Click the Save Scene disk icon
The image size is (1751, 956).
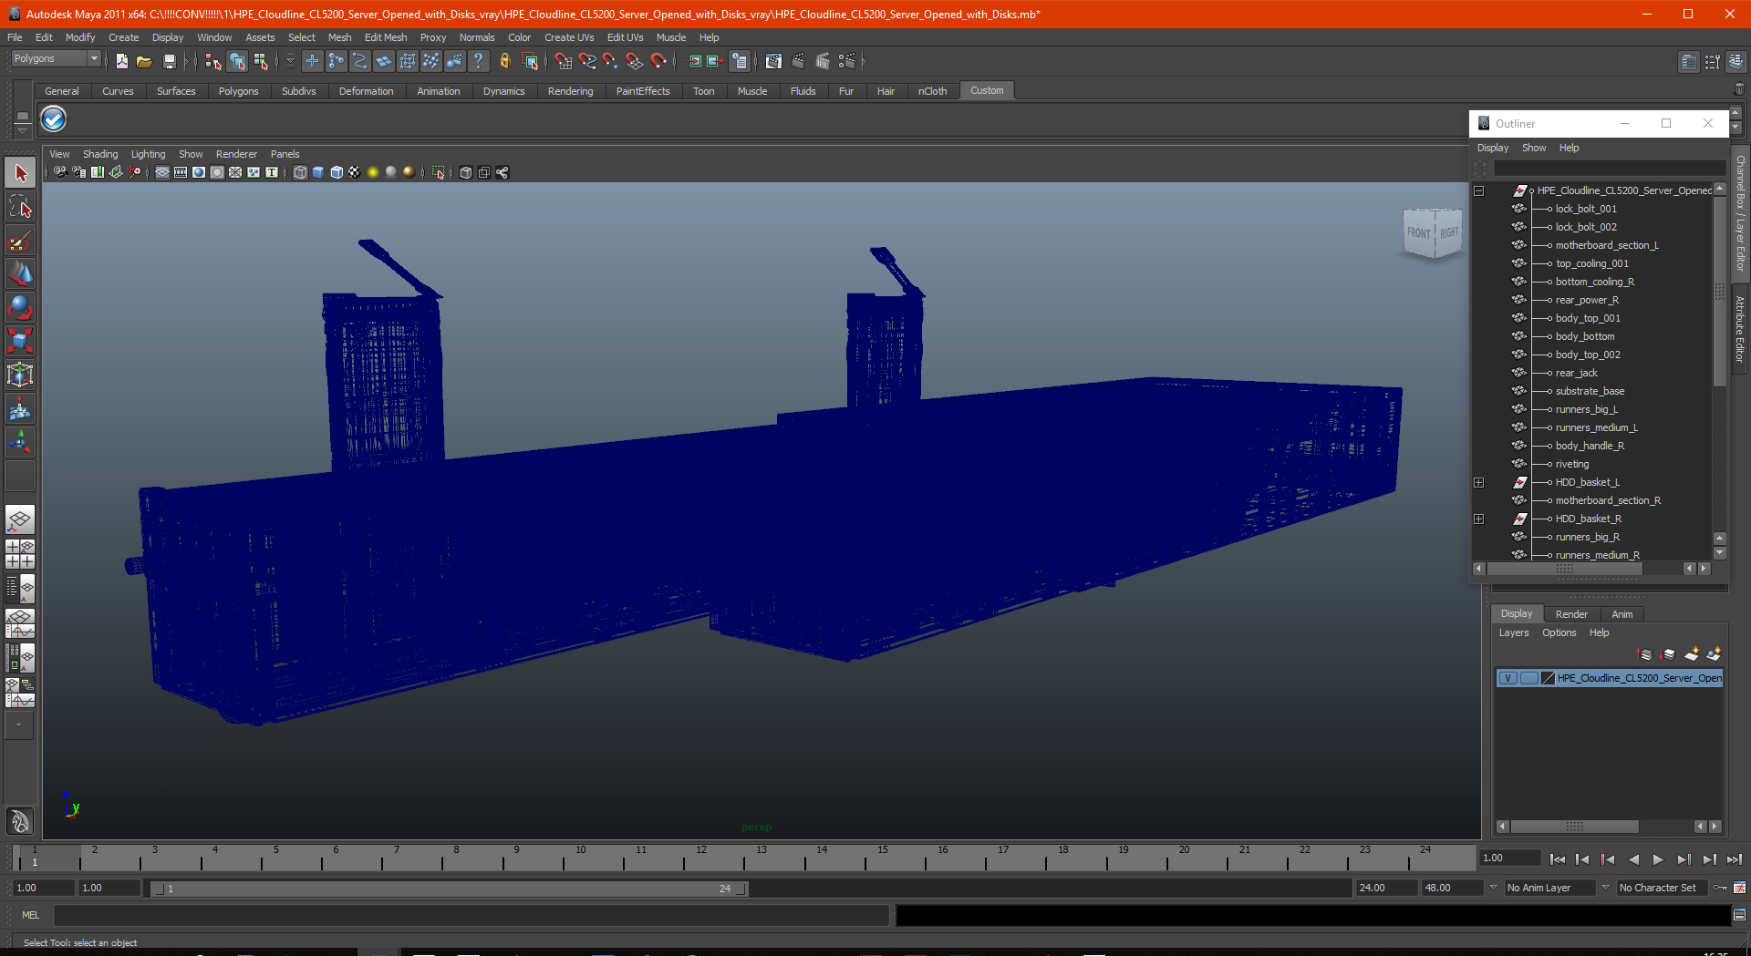pos(169,61)
